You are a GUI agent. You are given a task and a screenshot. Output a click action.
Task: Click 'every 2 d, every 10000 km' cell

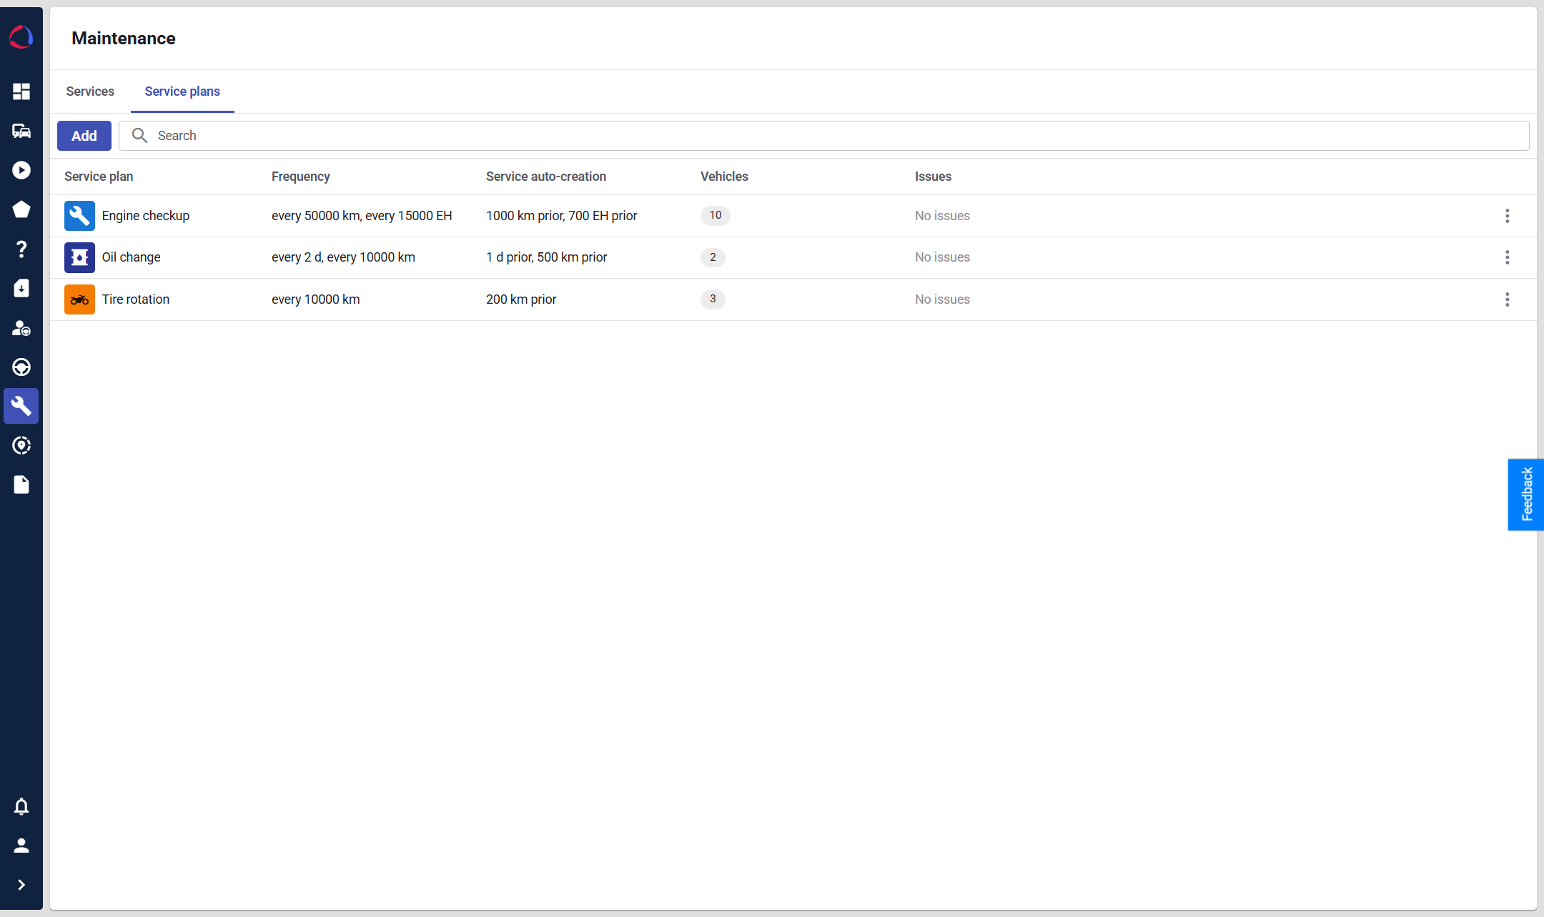(343, 257)
